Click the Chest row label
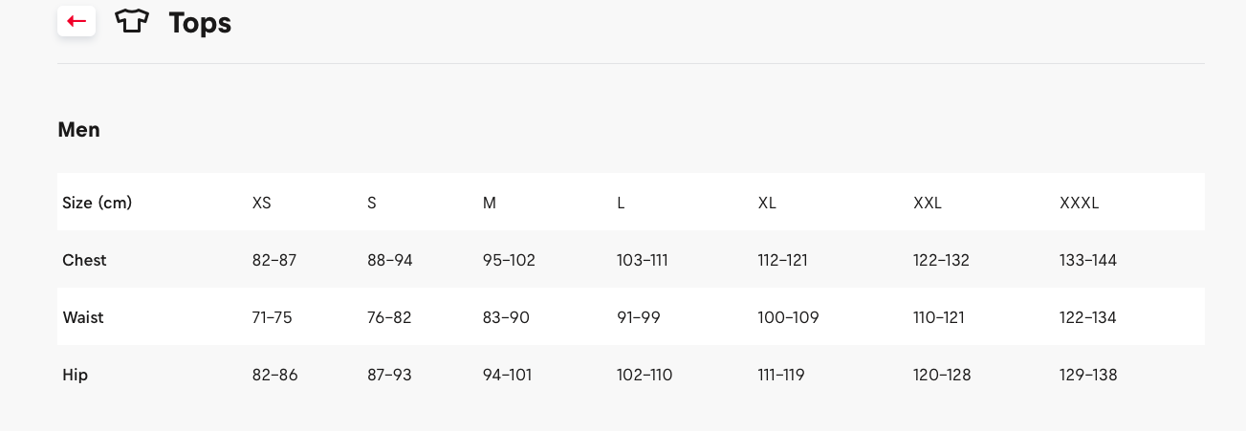 tap(84, 260)
